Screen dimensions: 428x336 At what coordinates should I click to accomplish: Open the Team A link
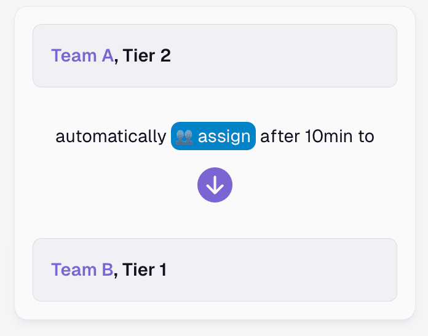click(x=82, y=55)
